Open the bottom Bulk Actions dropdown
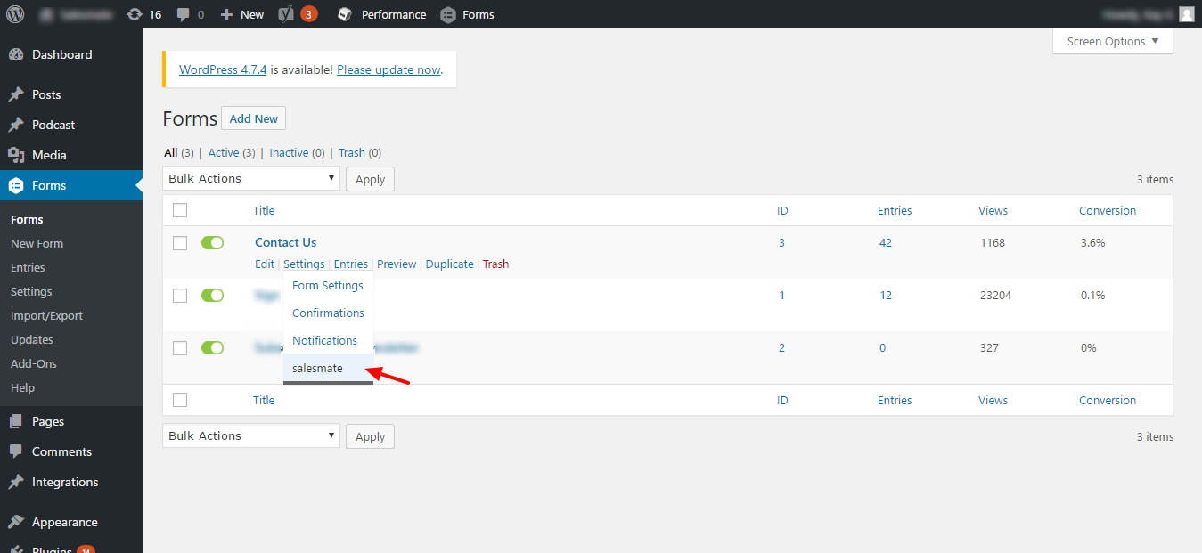This screenshot has width=1202, height=553. [x=251, y=435]
